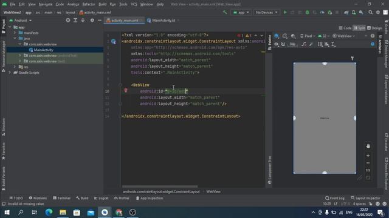Open the Problems tool window

pos(38,198)
